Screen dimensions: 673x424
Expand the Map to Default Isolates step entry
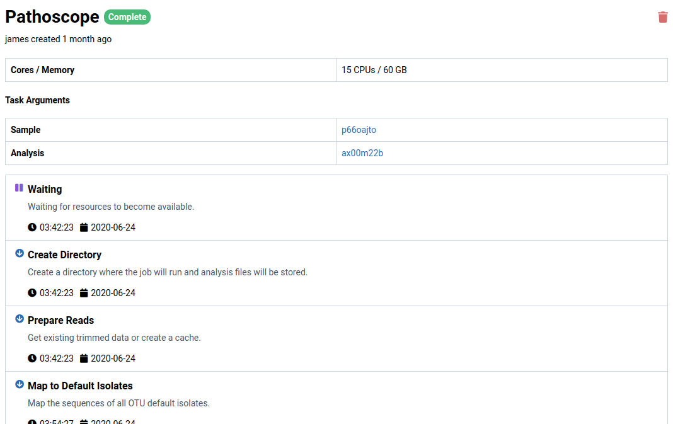[336, 397]
